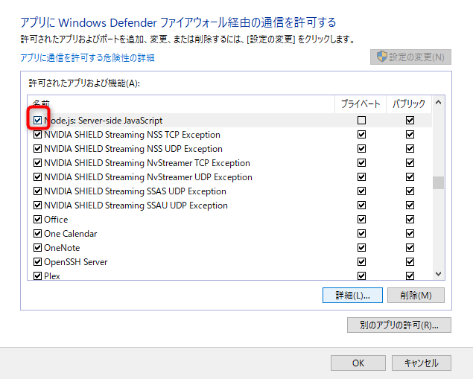The image size is (473, 379).
Task: Select the One Calendar row text
Action: 71,234
